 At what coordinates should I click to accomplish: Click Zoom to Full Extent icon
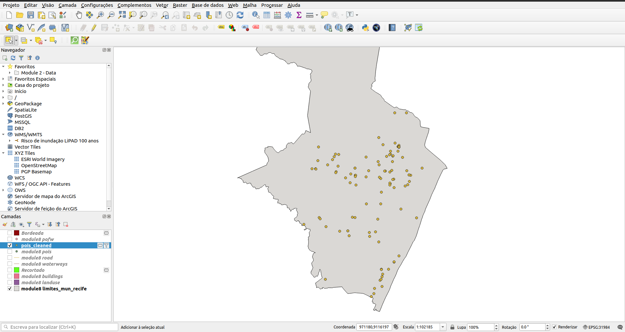122,15
